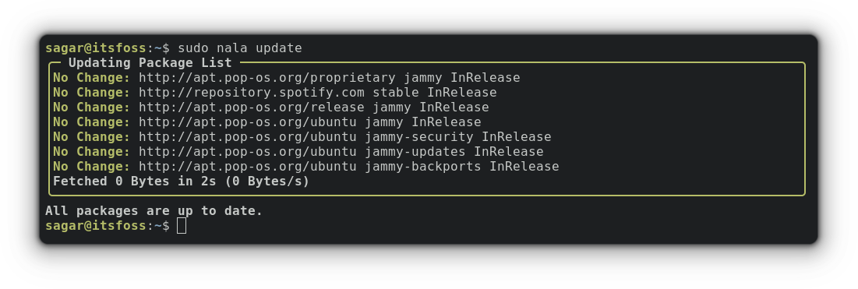Click the first 'No Change:' status label
This screenshot has height=289, width=858.
click(92, 78)
